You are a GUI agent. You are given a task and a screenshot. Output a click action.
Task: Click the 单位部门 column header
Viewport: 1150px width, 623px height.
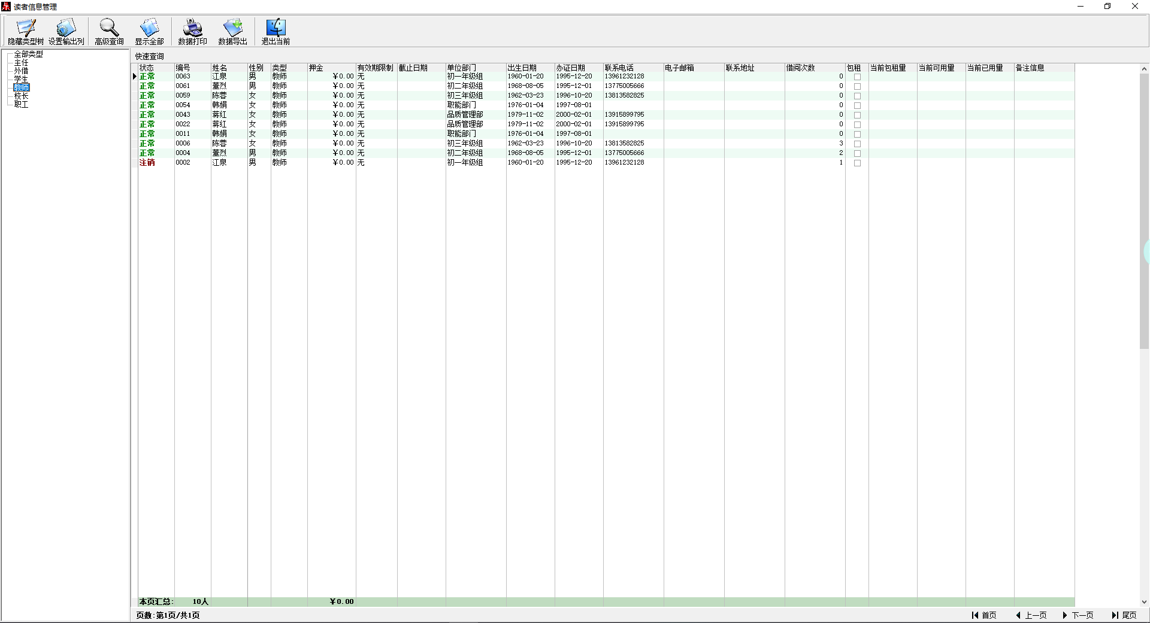coord(476,68)
